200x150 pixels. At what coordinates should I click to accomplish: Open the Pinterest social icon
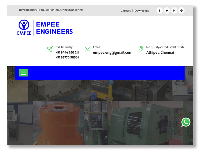point(181,10)
